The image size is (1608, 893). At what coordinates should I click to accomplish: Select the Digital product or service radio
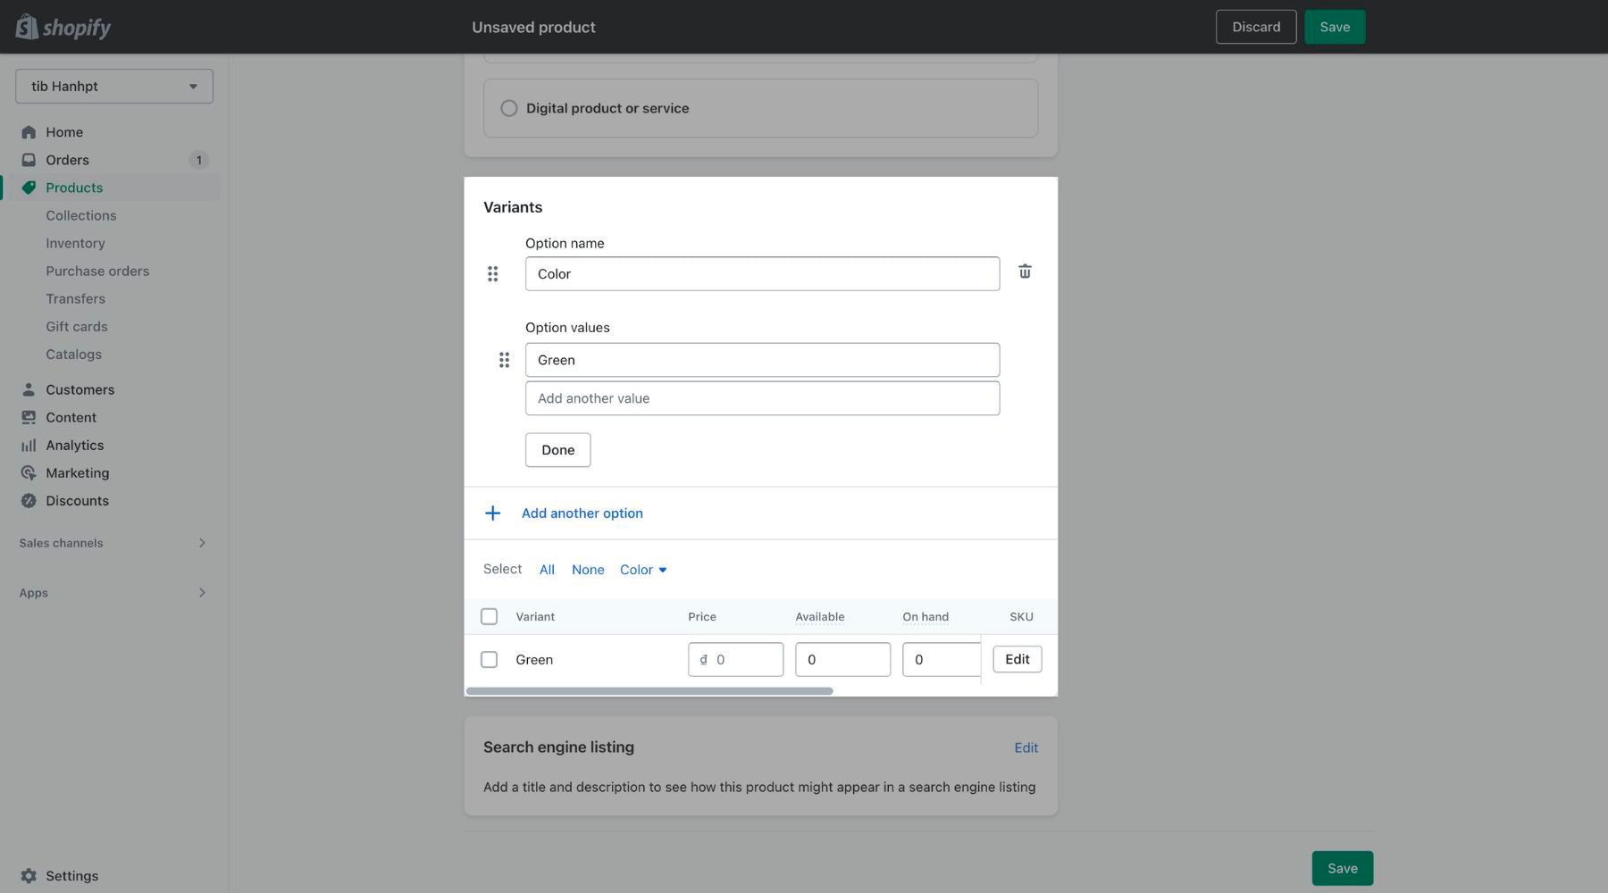[x=509, y=108]
